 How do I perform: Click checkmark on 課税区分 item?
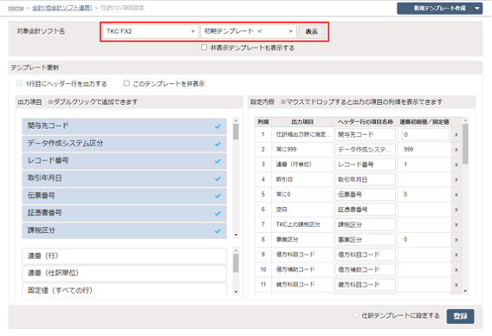217,231
